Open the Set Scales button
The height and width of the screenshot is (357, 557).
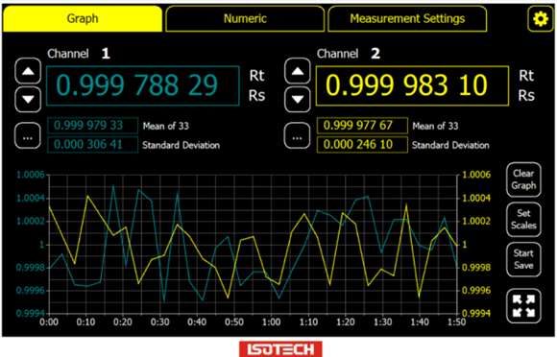523,220
